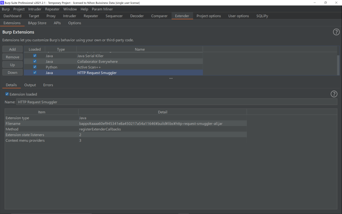This screenshot has width=342, height=214.
Task: Sort extensions by Name column header
Action: (140, 49)
